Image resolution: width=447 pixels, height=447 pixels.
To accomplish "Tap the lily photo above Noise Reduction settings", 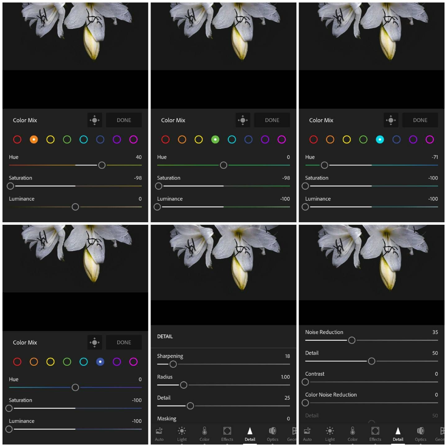I will [x=372, y=258].
